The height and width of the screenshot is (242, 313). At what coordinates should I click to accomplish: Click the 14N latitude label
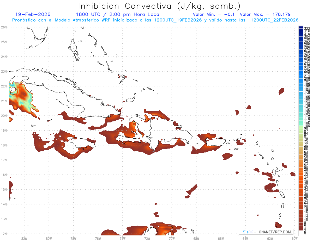tap(4, 204)
